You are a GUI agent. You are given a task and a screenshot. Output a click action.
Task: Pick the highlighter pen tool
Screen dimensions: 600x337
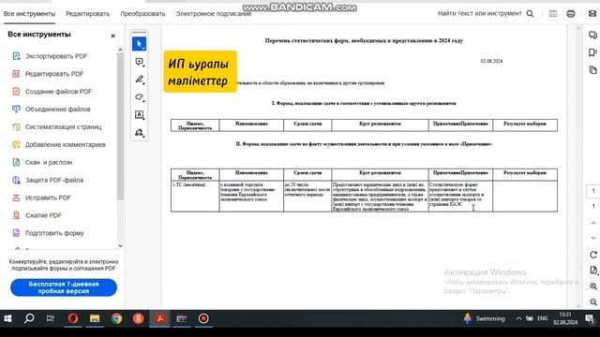coord(140,80)
